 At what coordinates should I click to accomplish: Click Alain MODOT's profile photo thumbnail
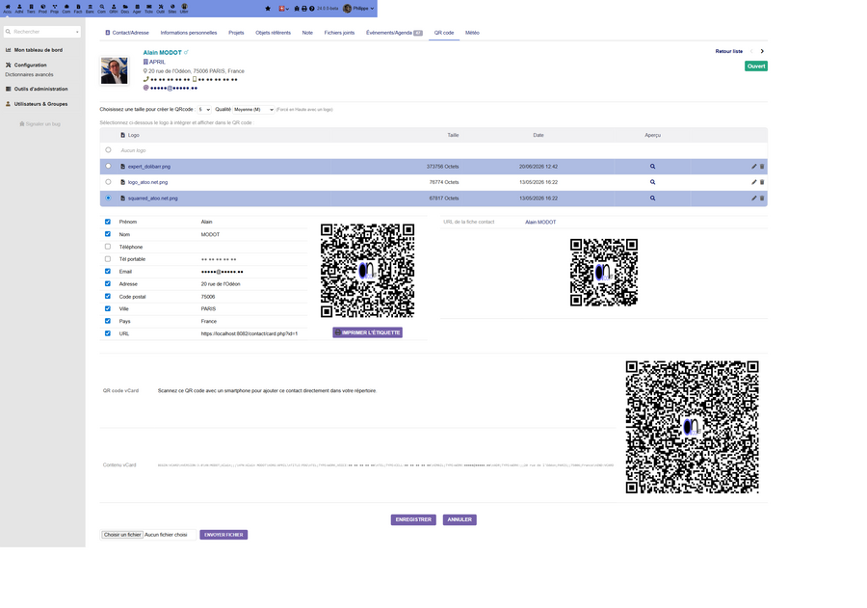pyautogui.click(x=115, y=70)
